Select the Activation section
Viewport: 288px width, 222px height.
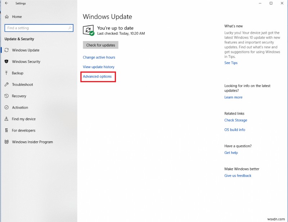pos(20,107)
